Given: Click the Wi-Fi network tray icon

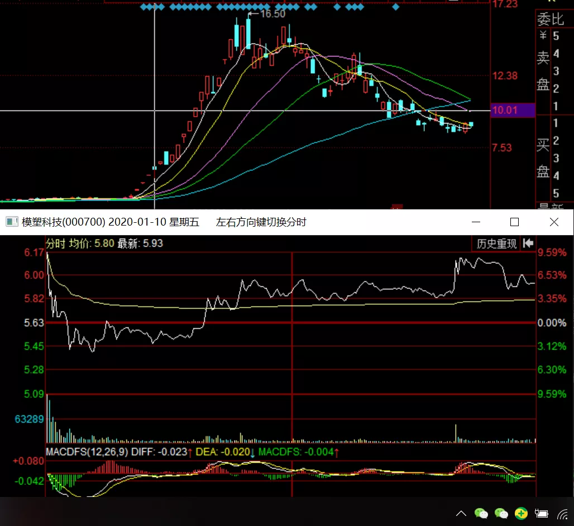Looking at the screenshot, I should (561, 513).
